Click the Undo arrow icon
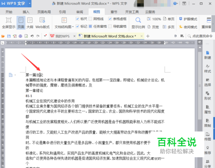Screen dimensions: 215x168 (x=32, y=36)
